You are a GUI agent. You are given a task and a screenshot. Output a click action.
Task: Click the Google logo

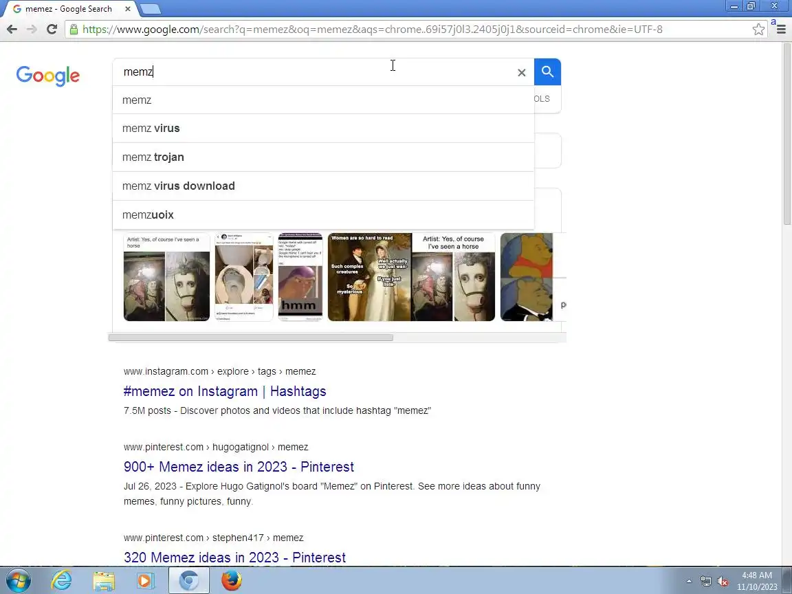pos(48,76)
